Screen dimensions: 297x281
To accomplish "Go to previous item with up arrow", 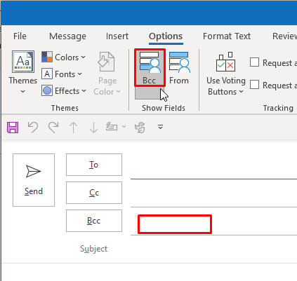I will [x=74, y=128].
